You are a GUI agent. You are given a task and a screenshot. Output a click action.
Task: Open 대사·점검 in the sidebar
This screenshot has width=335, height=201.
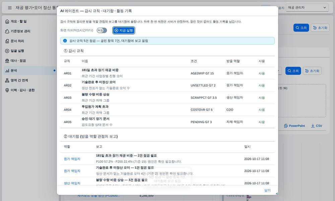point(30,61)
